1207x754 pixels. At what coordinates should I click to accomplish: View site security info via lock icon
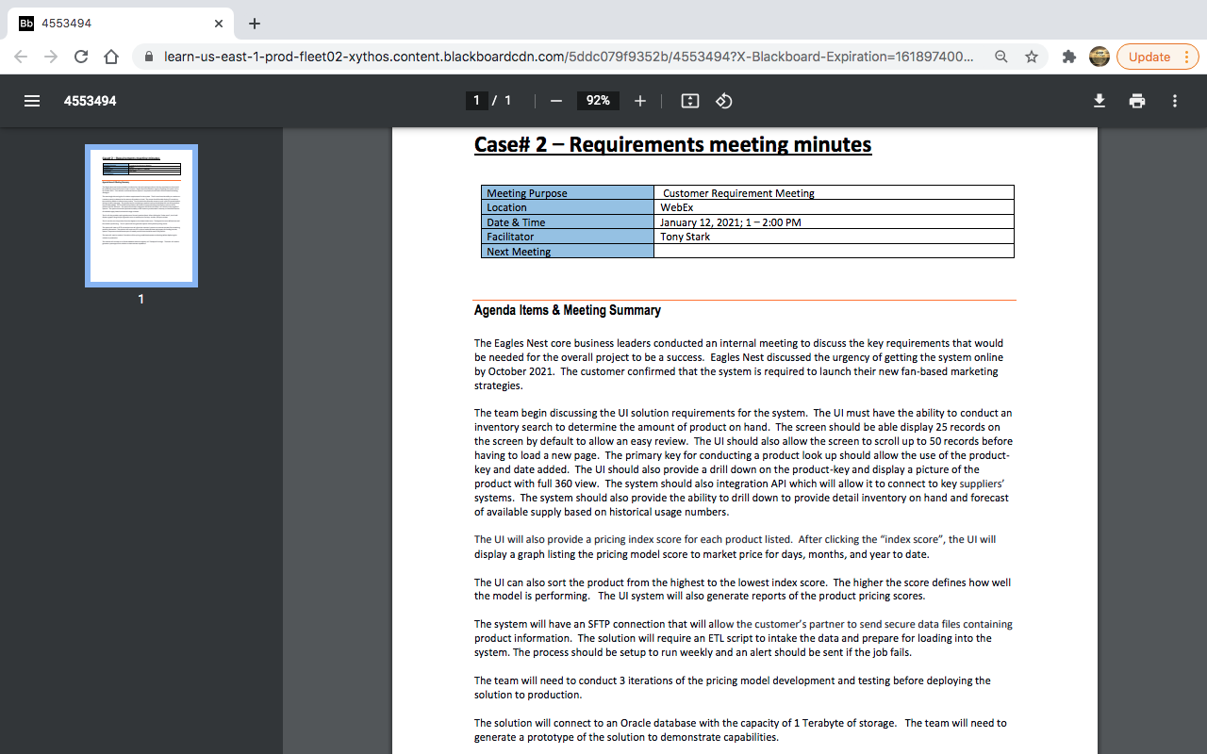tap(147, 57)
